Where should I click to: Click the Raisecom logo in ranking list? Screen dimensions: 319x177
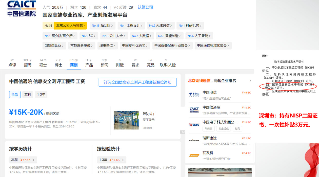[194, 140]
